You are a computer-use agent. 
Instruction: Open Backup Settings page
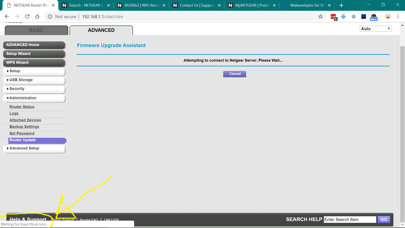pos(24,127)
